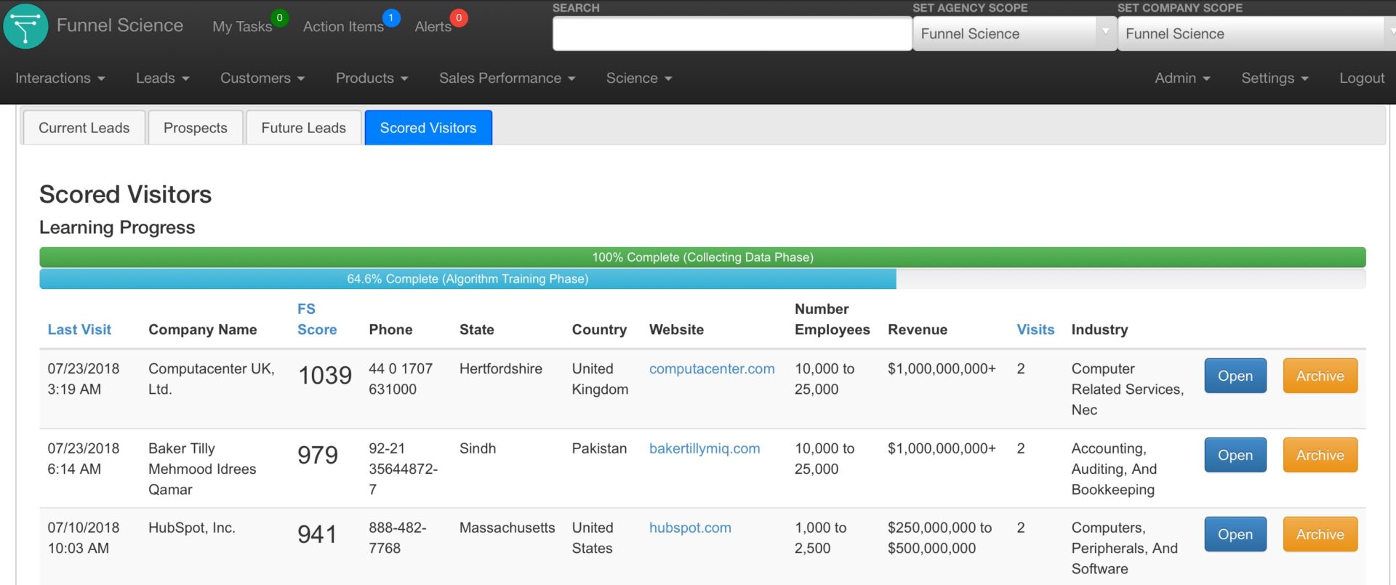Click the Pakistan country cell
This screenshot has width=1396, height=585.
599,449
